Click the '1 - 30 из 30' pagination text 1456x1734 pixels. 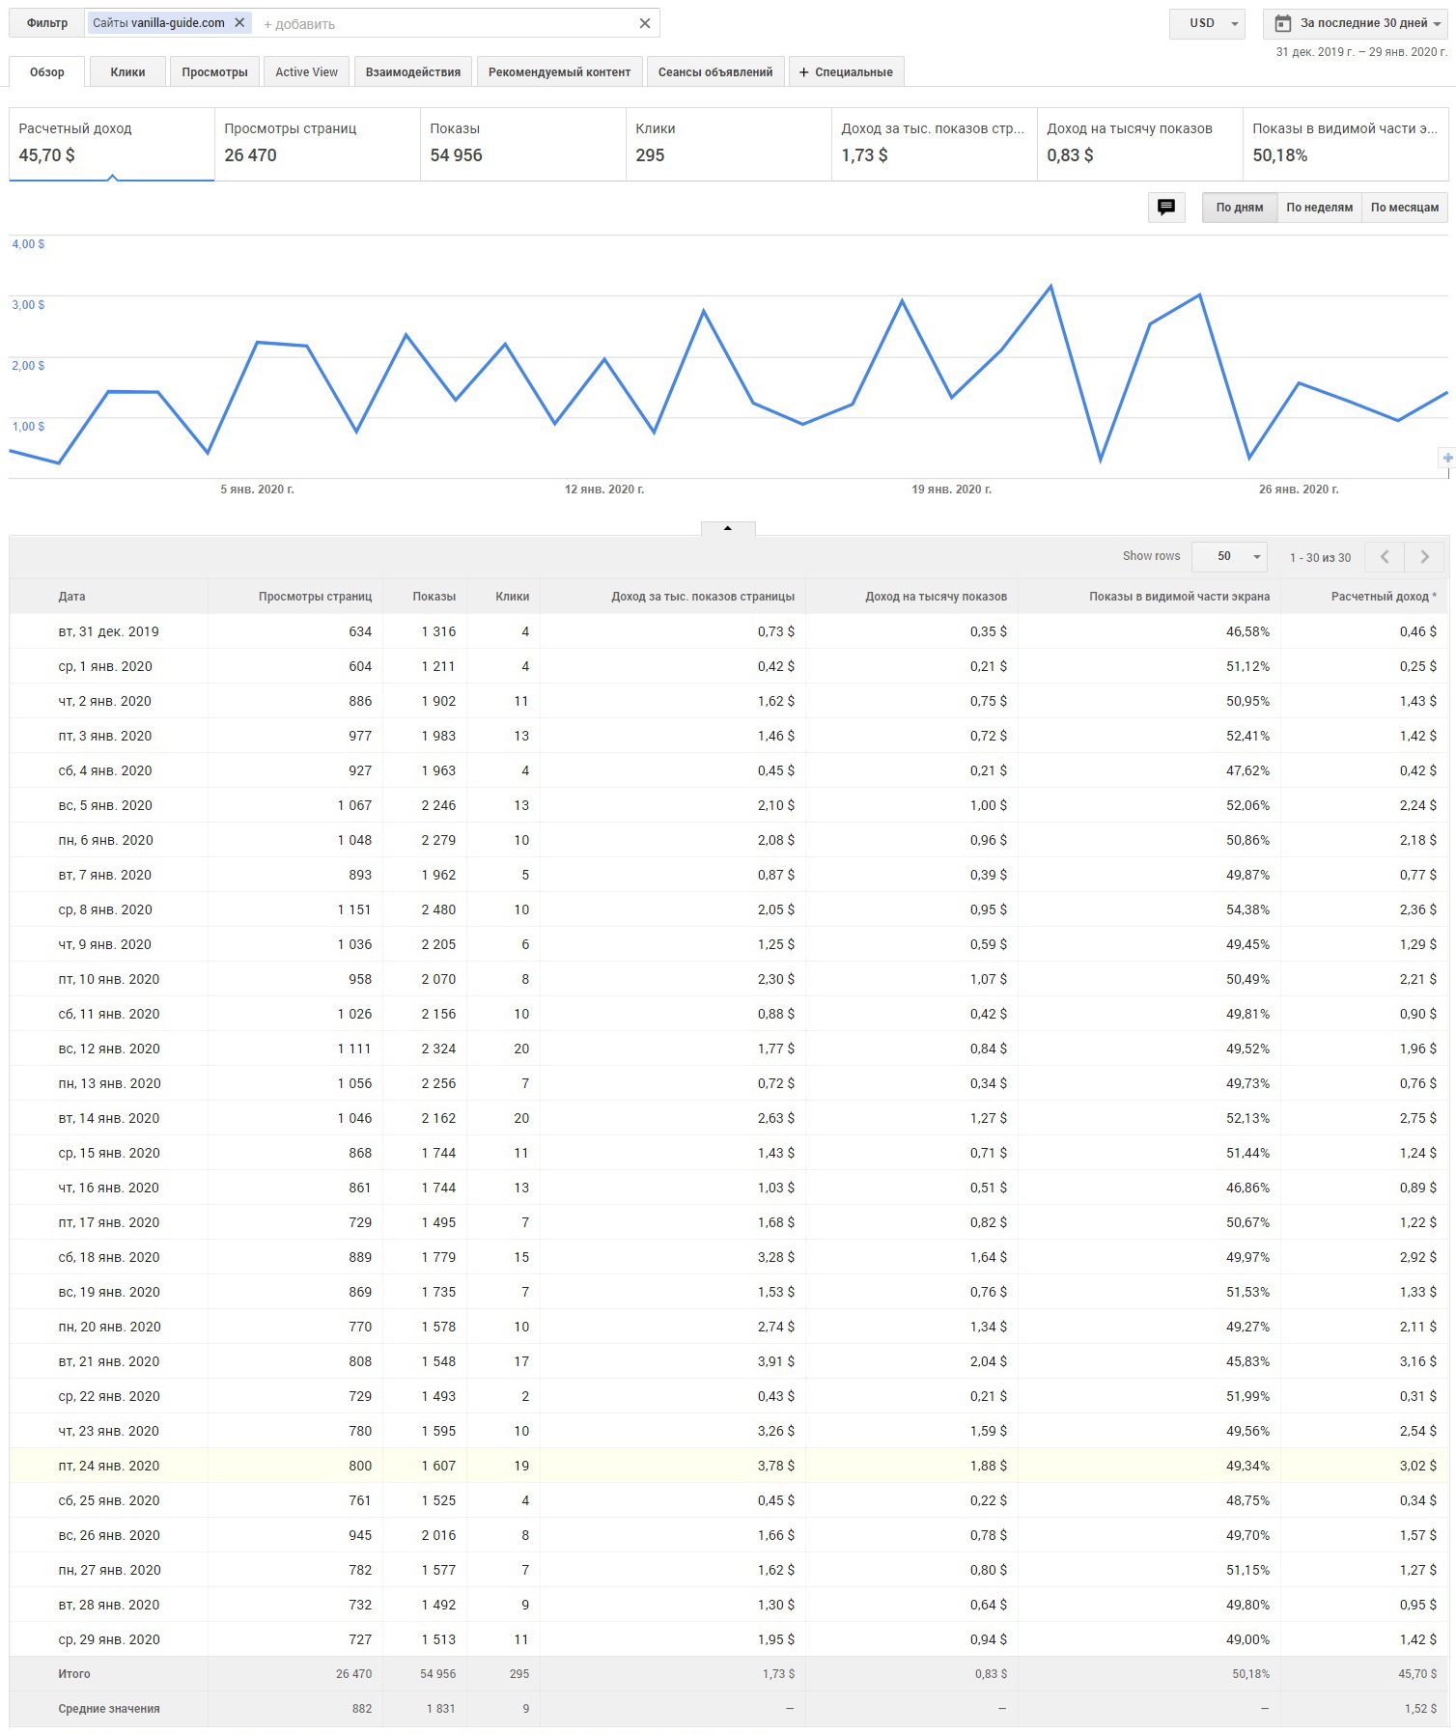tap(1321, 558)
